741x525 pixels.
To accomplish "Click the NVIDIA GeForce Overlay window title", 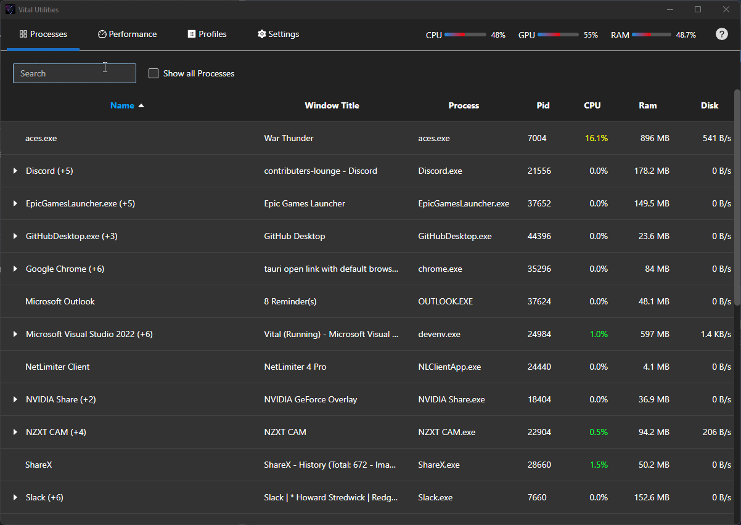I will (311, 399).
